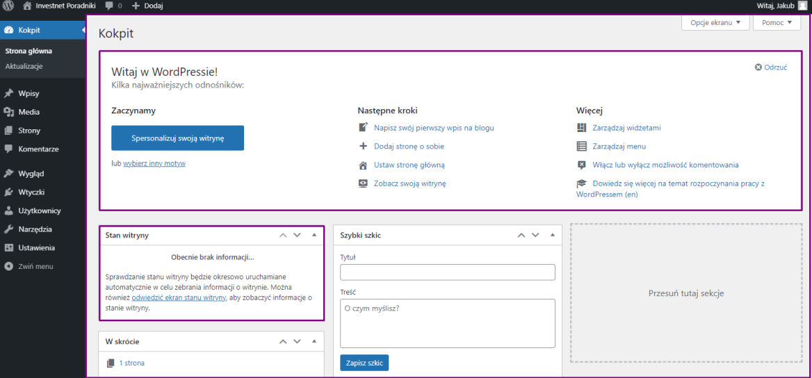The height and width of the screenshot is (378, 812).
Task: Click the Ustawienia settings icon in sidebar
Action: pos(8,248)
